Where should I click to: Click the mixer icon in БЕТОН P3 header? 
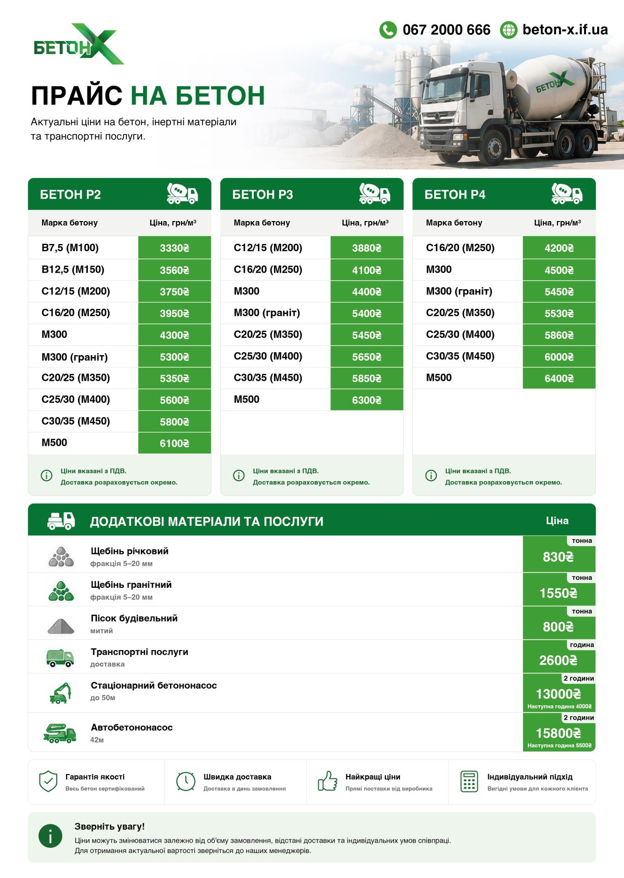click(x=374, y=193)
